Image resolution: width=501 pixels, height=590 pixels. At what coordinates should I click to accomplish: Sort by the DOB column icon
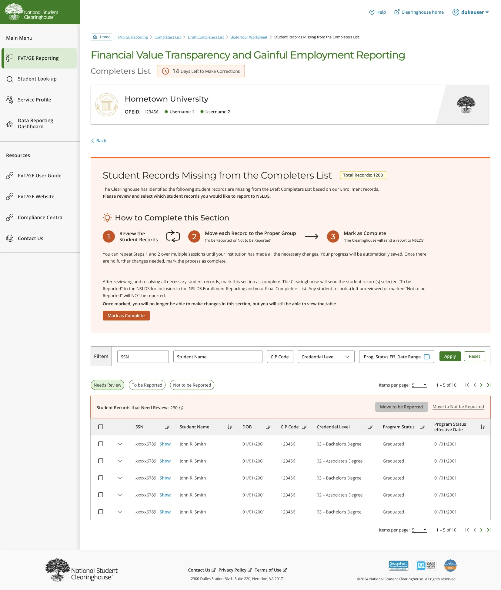click(268, 427)
